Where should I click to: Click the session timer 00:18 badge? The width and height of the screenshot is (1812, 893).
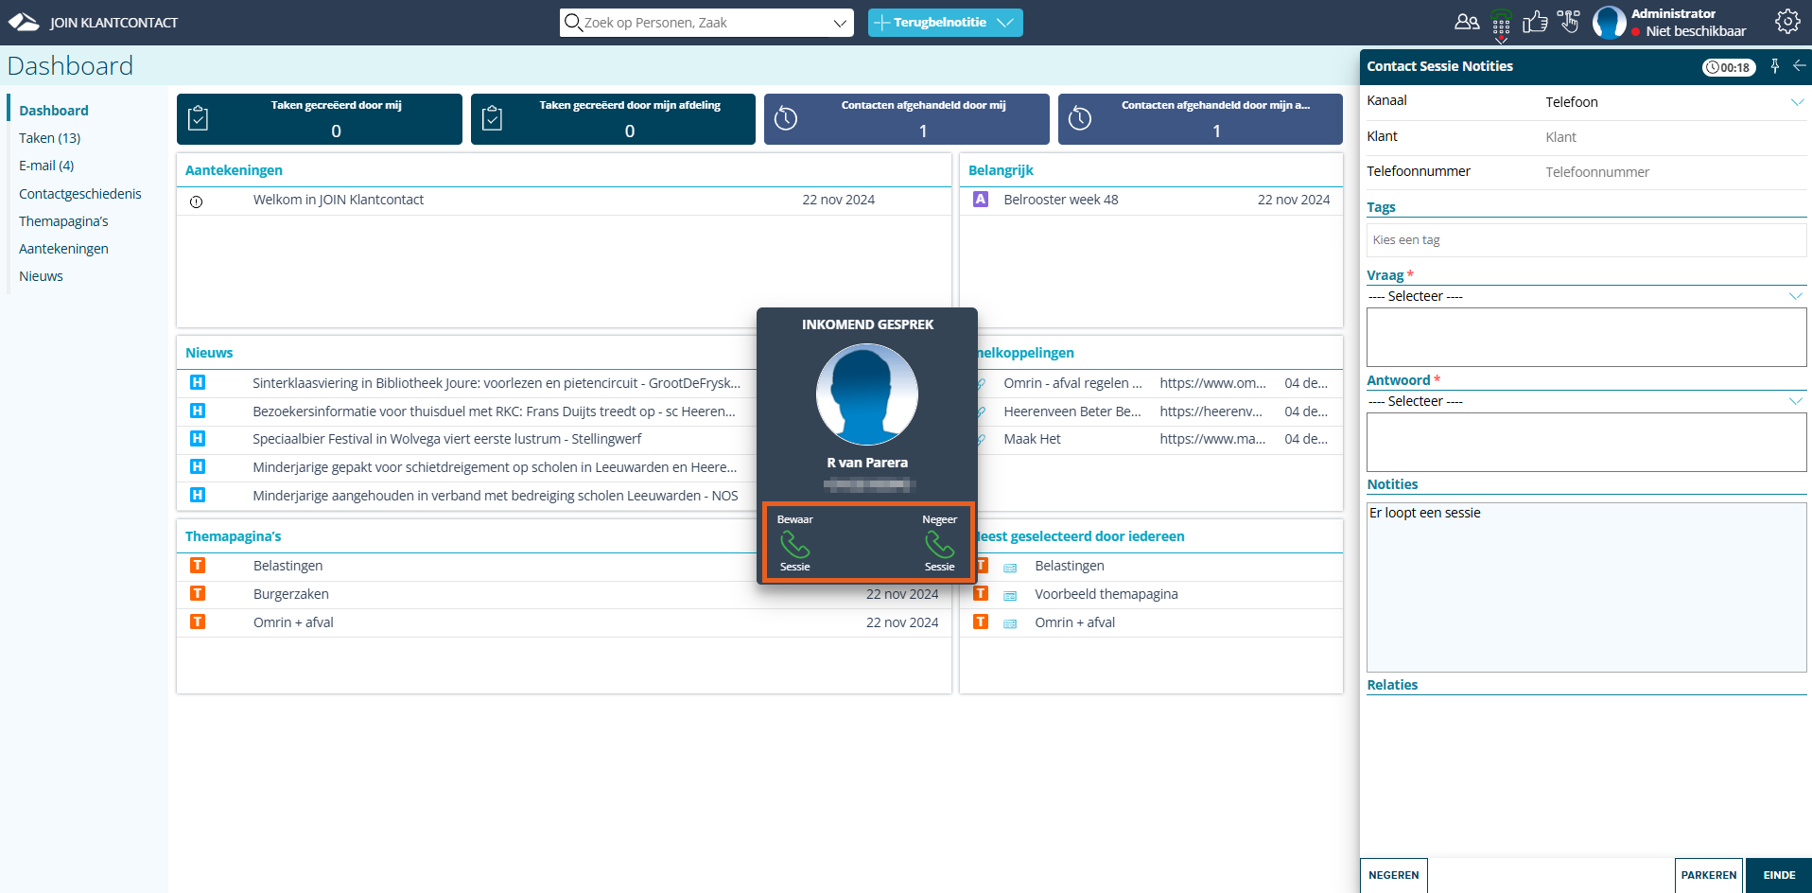pyautogui.click(x=1729, y=67)
